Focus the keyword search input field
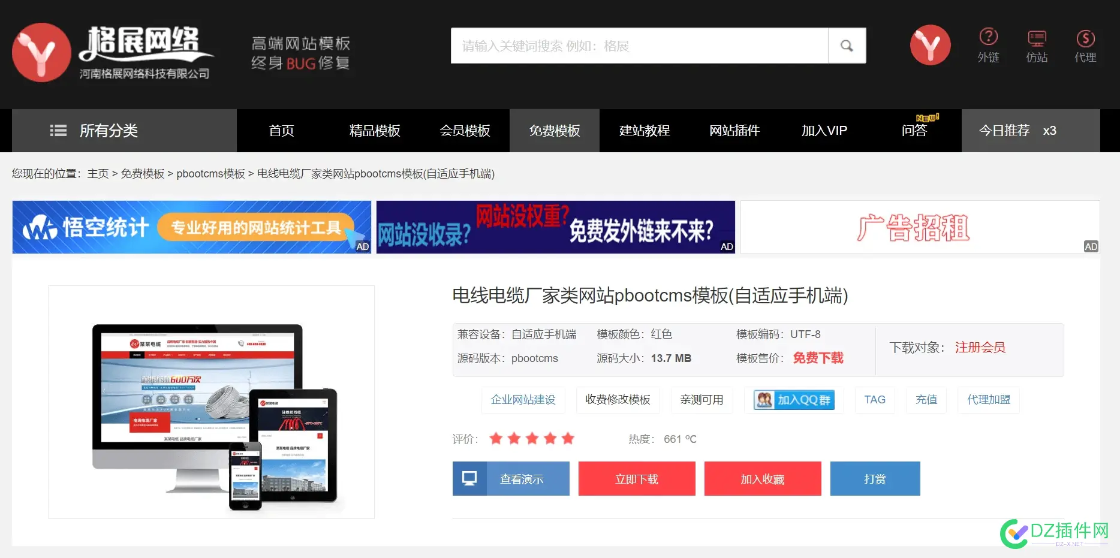 point(639,46)
